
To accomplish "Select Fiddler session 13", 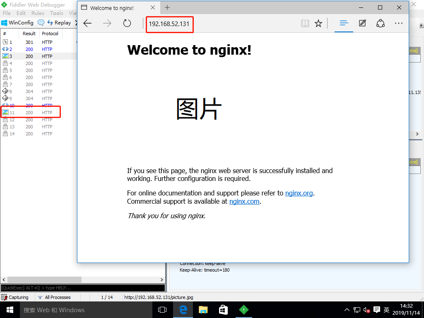I will tap(39, 127).
